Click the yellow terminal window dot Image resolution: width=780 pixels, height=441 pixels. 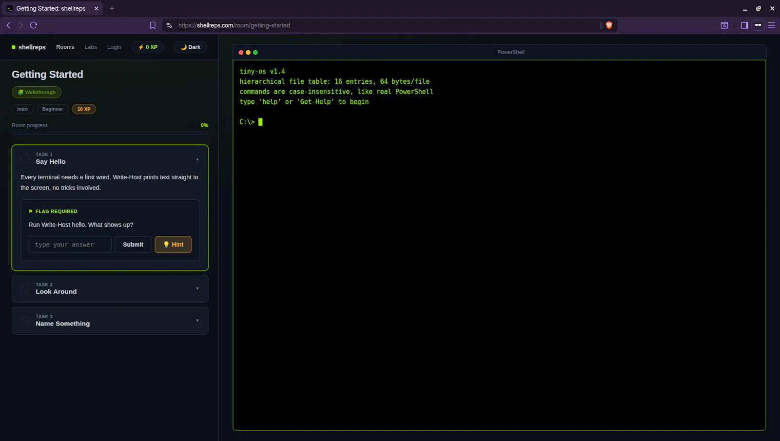248,52
